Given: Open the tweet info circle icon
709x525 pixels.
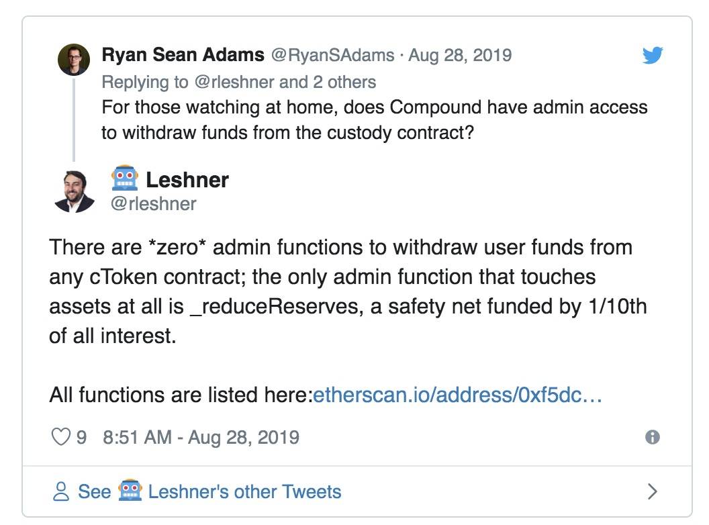Looking at the screenshot, I should (x=652, y=437).
